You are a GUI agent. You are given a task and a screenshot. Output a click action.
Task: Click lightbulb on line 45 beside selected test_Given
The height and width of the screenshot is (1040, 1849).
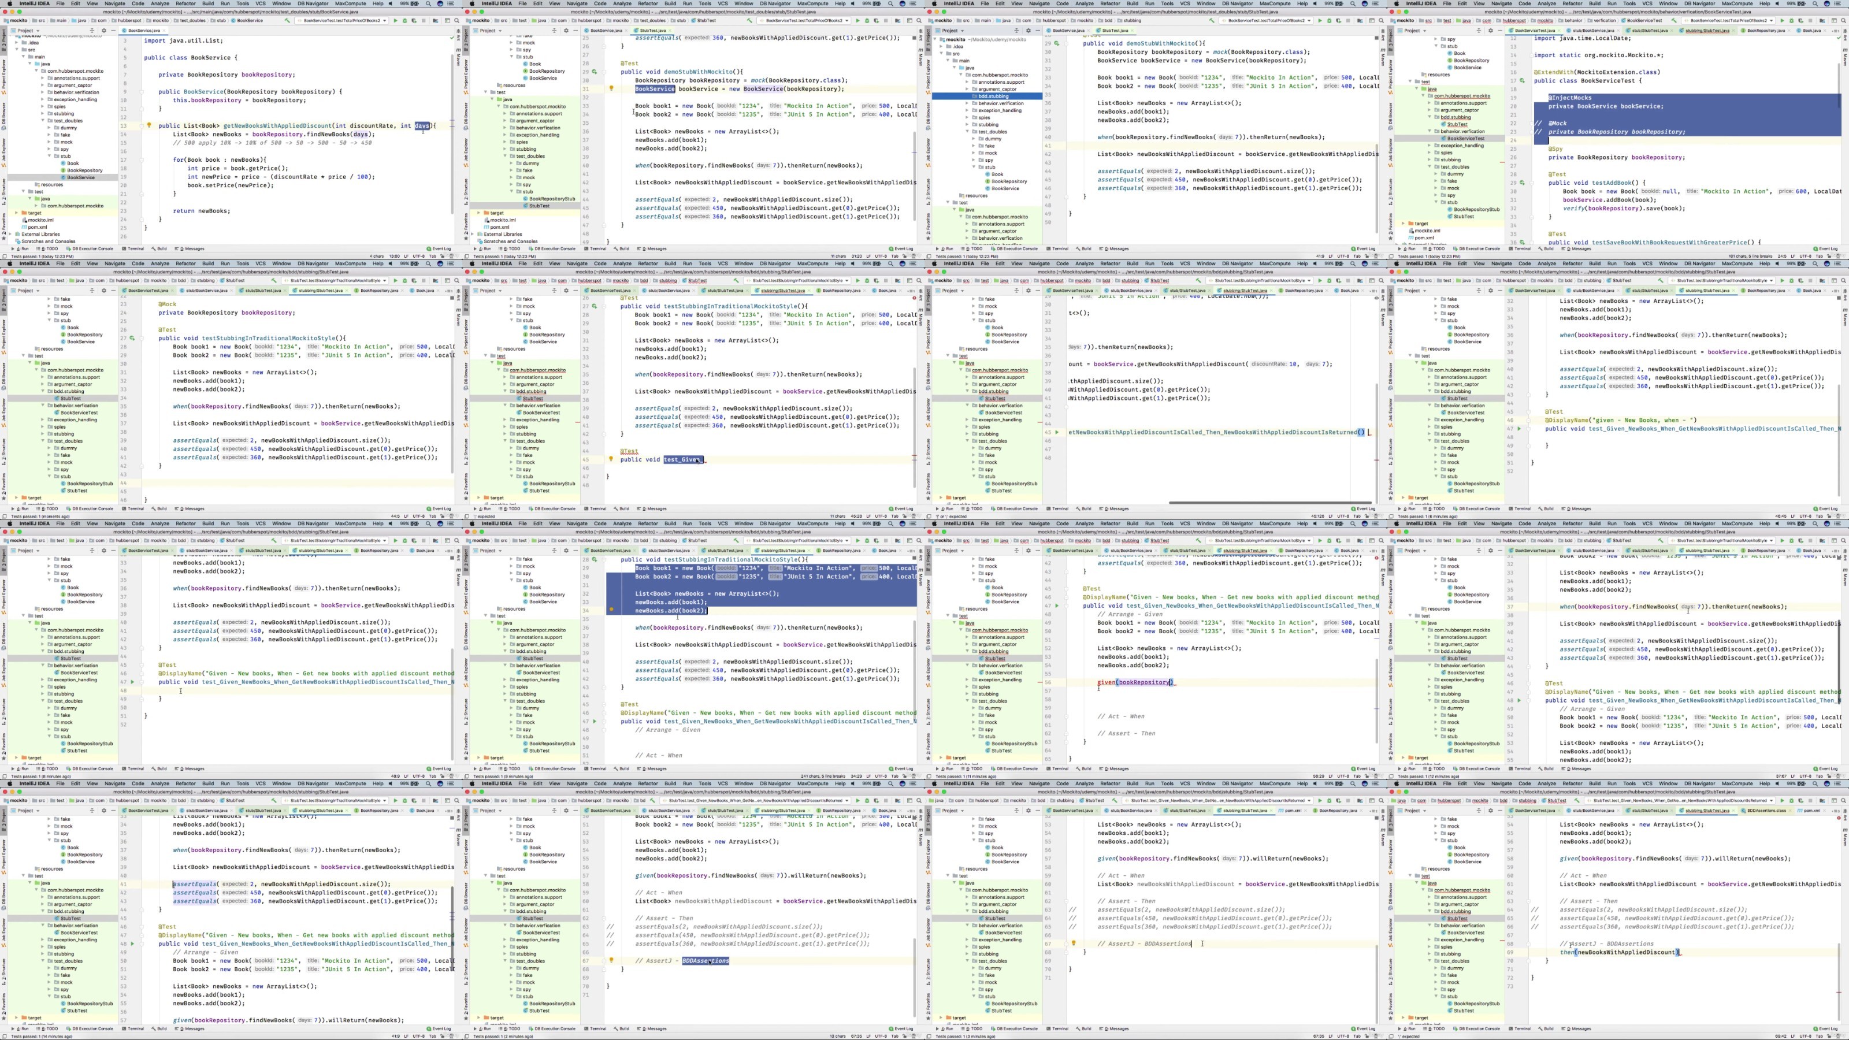tap(611, 459)
